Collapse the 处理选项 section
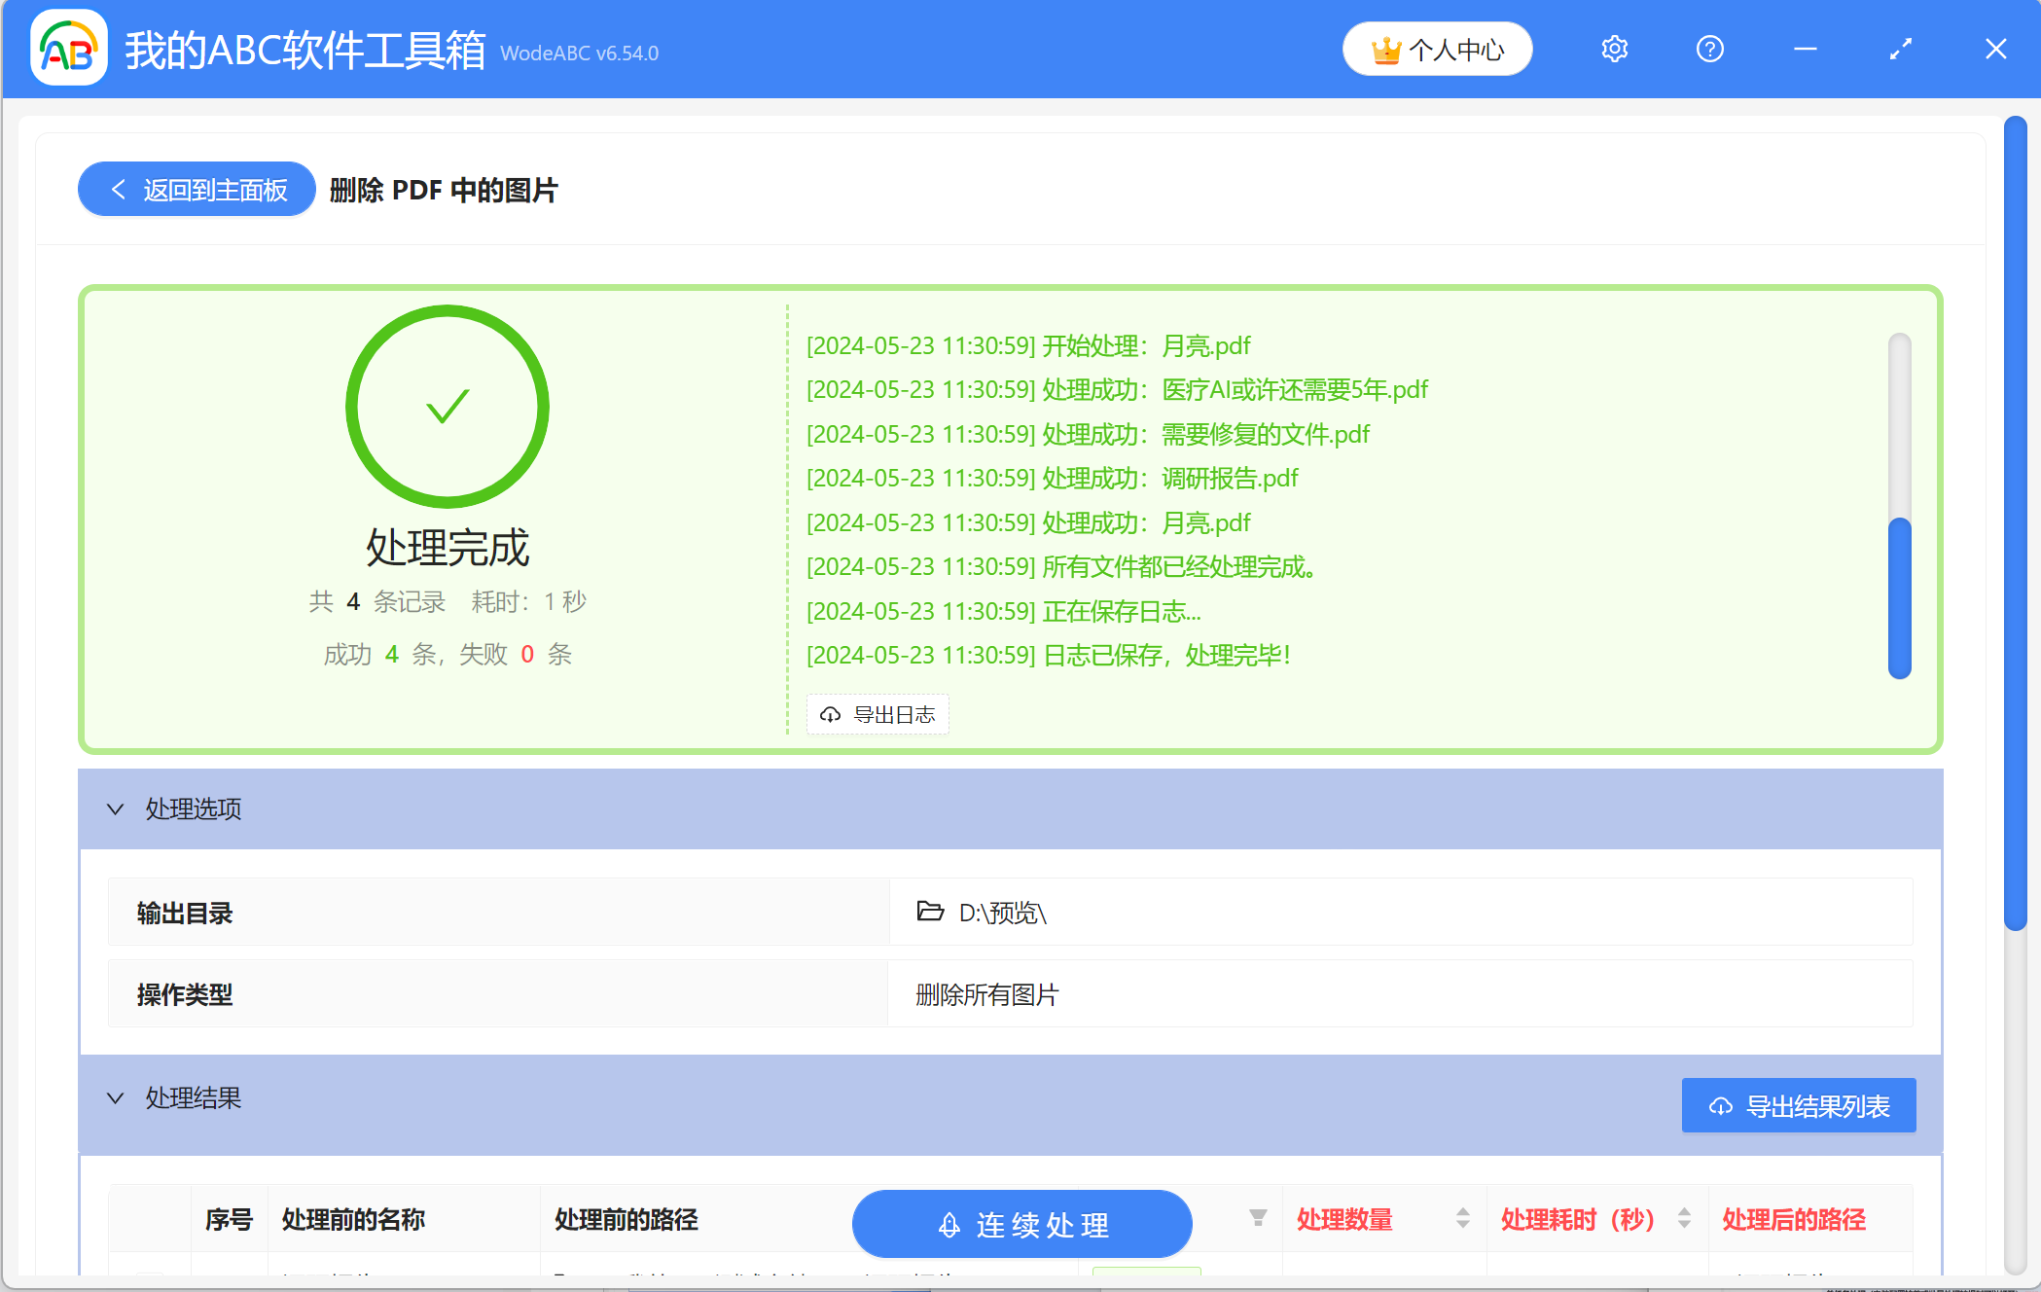Screen dimensions: 2041x1292 pos(115,808)
